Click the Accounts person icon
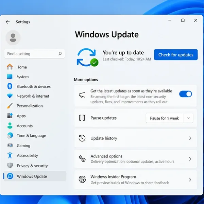 [10, 126]
